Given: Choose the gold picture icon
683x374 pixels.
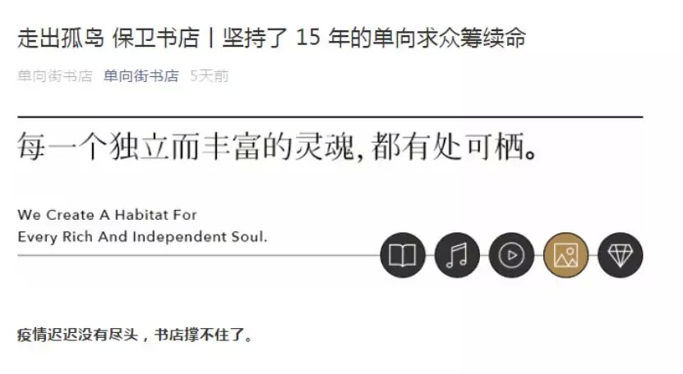Looking at the screenshot, I should tap(565, 255).
